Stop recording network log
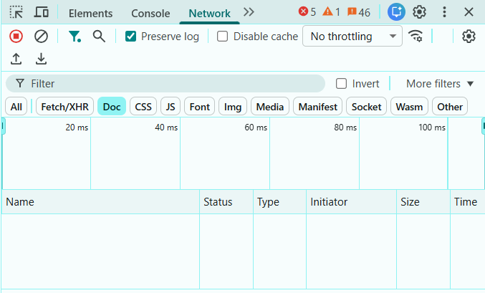The image size is (485, 293). coord(16,37)
